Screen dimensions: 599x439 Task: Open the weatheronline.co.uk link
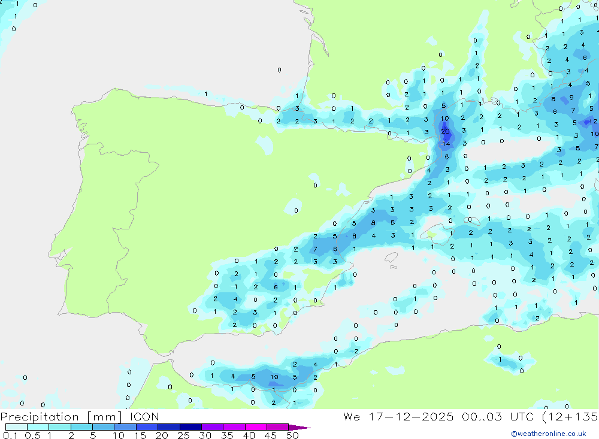coord(549,434)
